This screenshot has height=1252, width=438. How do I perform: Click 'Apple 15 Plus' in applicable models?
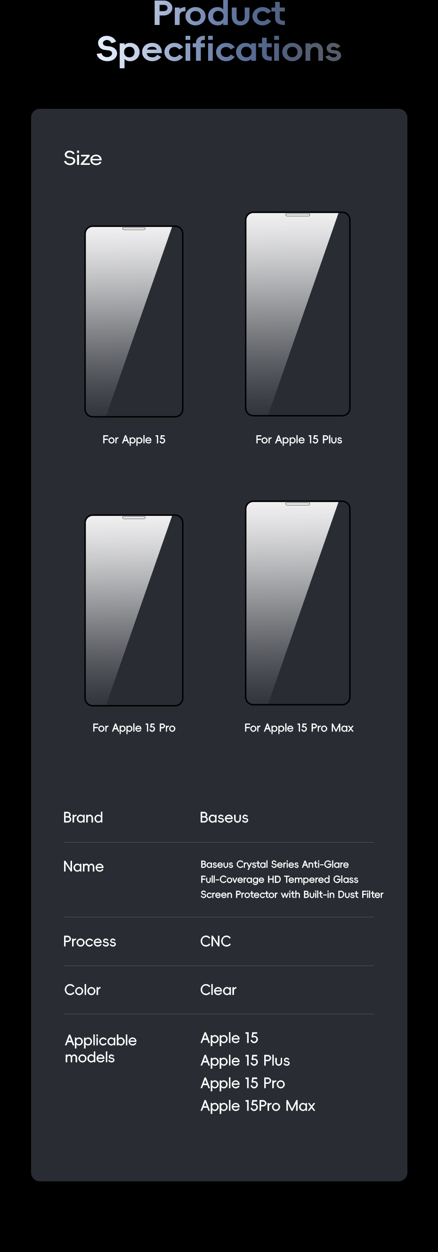(x=245, y=1060)
